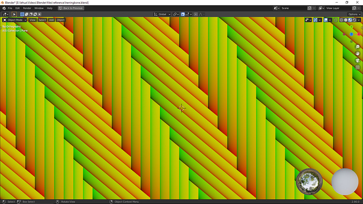Open the viewport Add menu
The width and height of the screenshot is (363, 204).
click(52, 20)
